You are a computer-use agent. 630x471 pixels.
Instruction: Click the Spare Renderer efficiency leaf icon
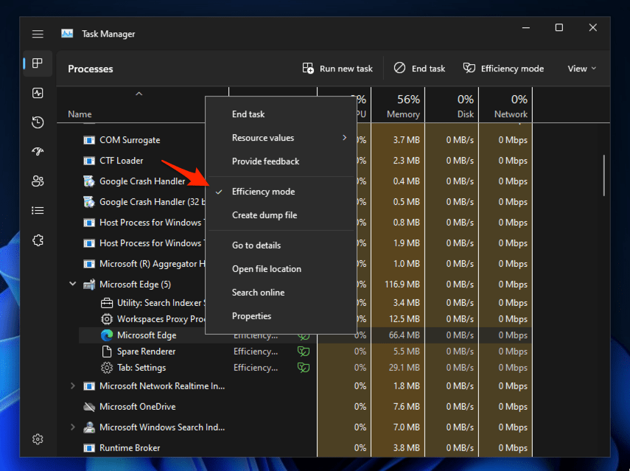click(303, 352)
